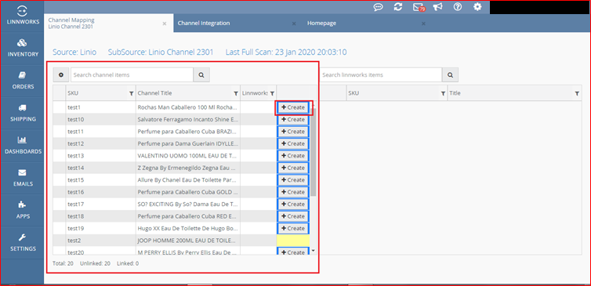Select the test1 SKU cell
Screen dimensions: 591x286
click(x=100, y=107)
